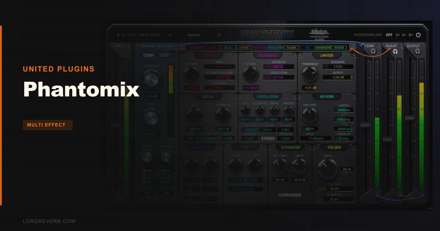Screen dimensions: 440x231
Task: Toggle the Saturator COMPANDER button
Action: 290,195
